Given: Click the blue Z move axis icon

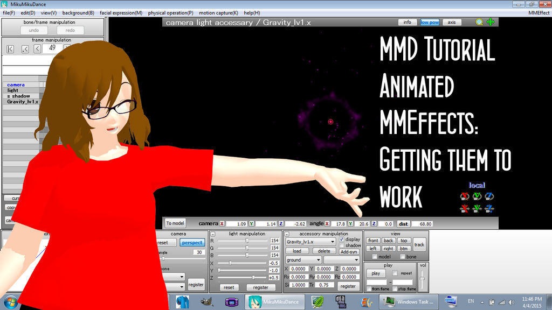Looking at the screenshot, I should tap(489, 208).
